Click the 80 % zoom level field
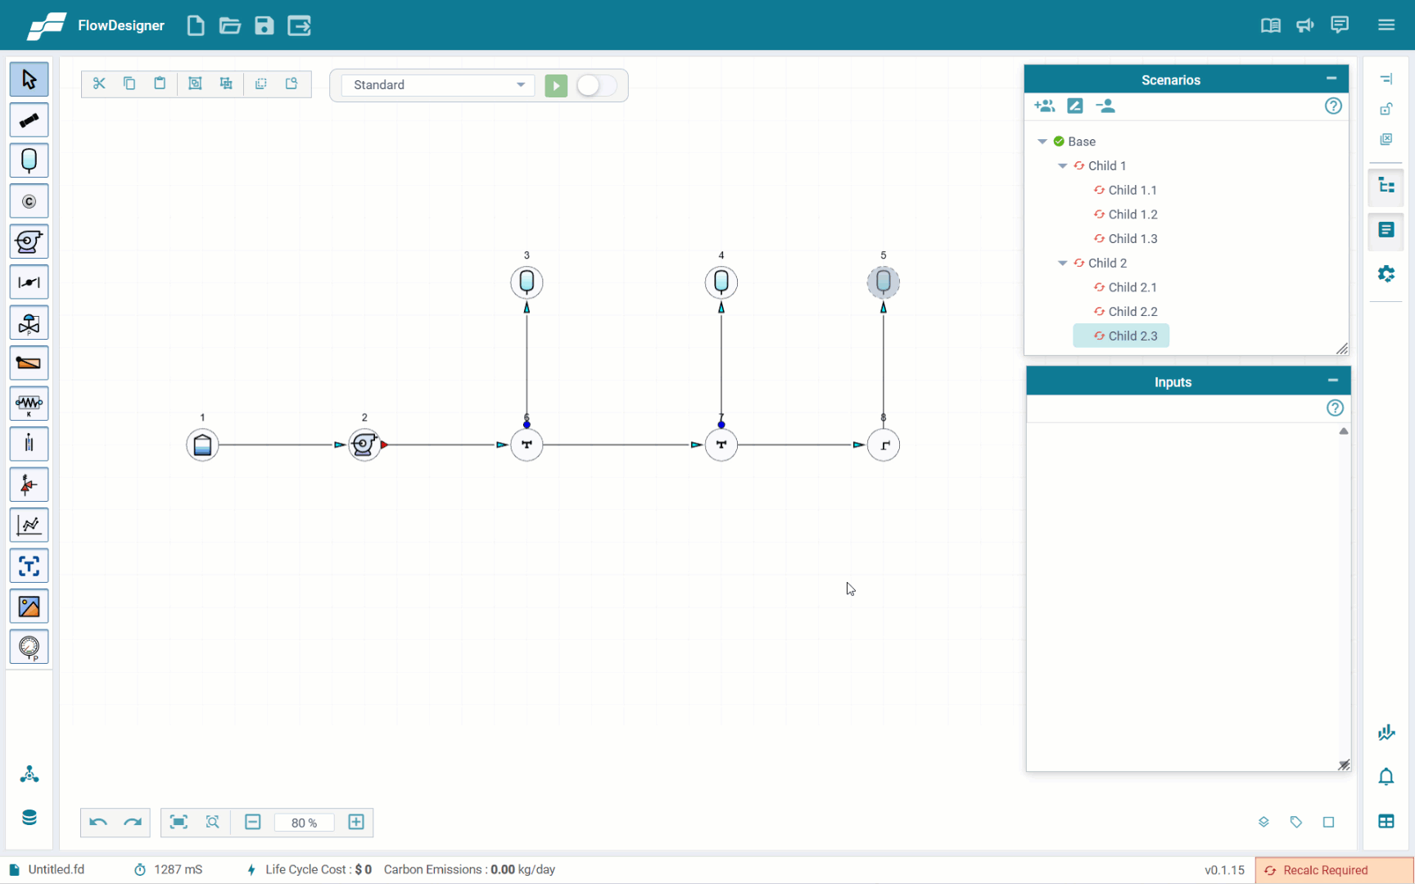The image size is (1415, 884). [x=304, y=823]
